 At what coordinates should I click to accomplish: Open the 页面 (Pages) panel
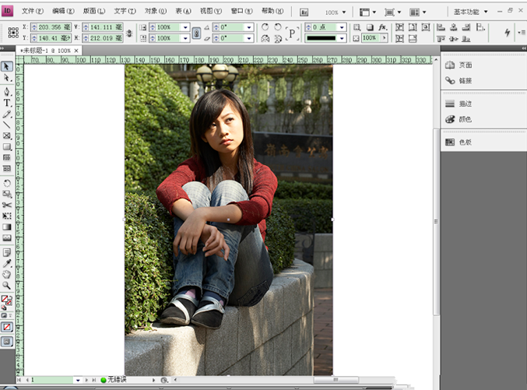(465, 65)
